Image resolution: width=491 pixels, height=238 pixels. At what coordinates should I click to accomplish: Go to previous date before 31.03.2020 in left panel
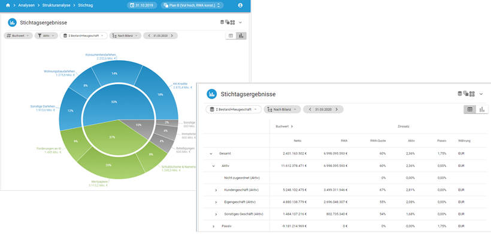click(149, 36)
